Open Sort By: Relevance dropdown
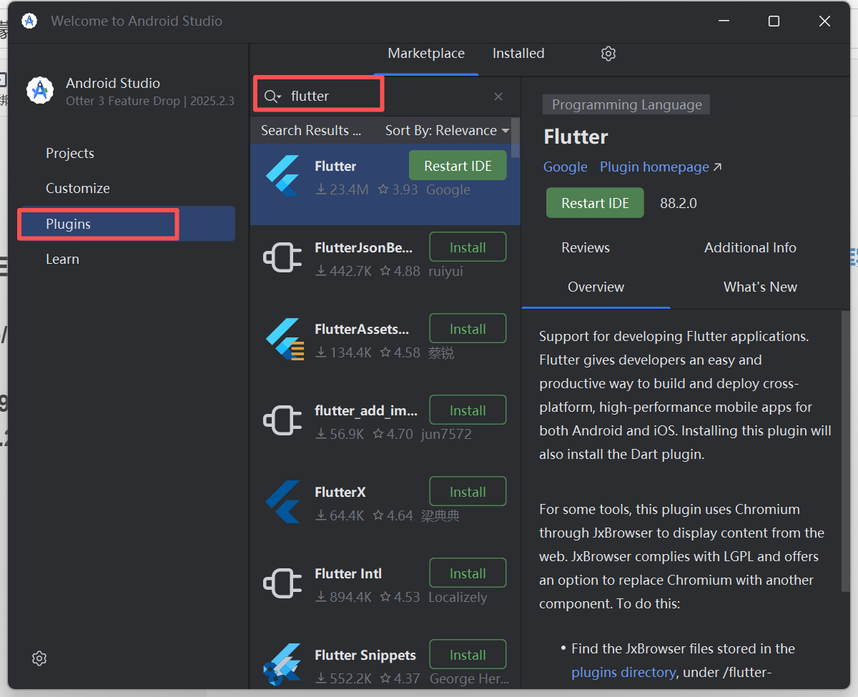The width and height of the screenshot is (858, 697). [x=447, y=130]
